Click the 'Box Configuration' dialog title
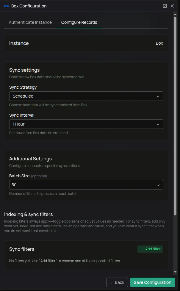The image size is (180, 291). (29, 6)
